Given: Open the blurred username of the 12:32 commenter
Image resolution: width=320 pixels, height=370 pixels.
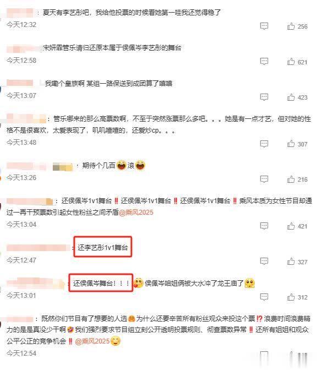Looking at the screenshot, I should tap(20, 13).
